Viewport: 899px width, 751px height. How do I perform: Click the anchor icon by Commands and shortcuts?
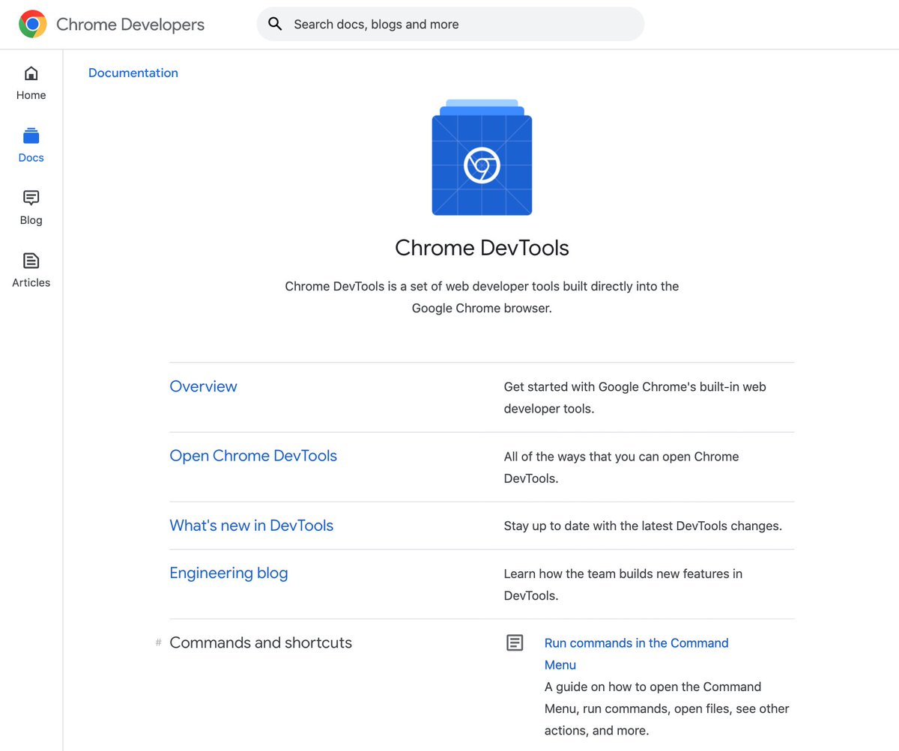(157, 642)
